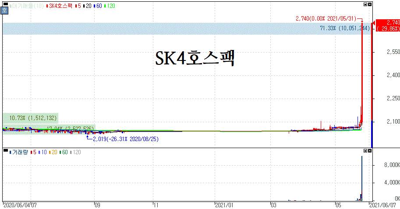Click the tall volume spike bar
The height and width of the screenshot is (209, 400).
coord(362,178)
